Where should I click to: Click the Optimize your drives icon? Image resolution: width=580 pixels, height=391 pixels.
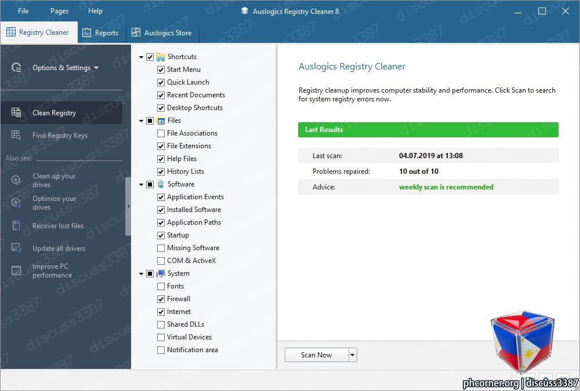(16, 203)
